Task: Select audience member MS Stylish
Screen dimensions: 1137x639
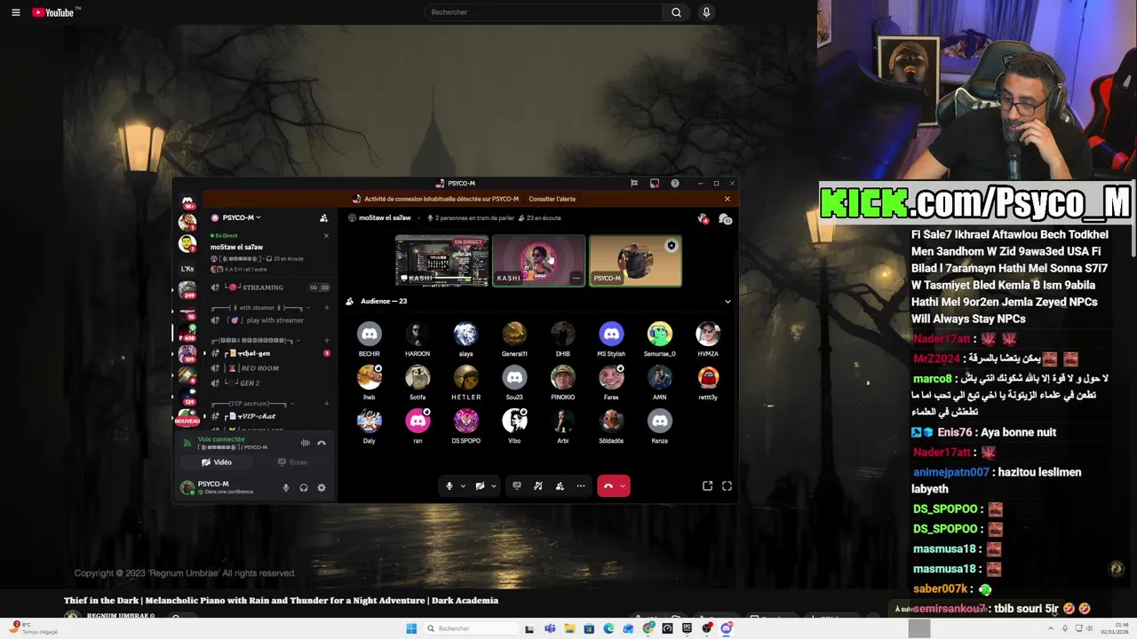Action: tap(611, 334)
